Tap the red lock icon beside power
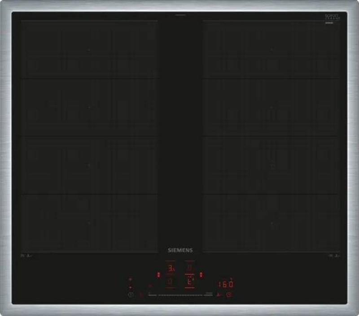Screen dimensions: 359x316 [141, 295]
